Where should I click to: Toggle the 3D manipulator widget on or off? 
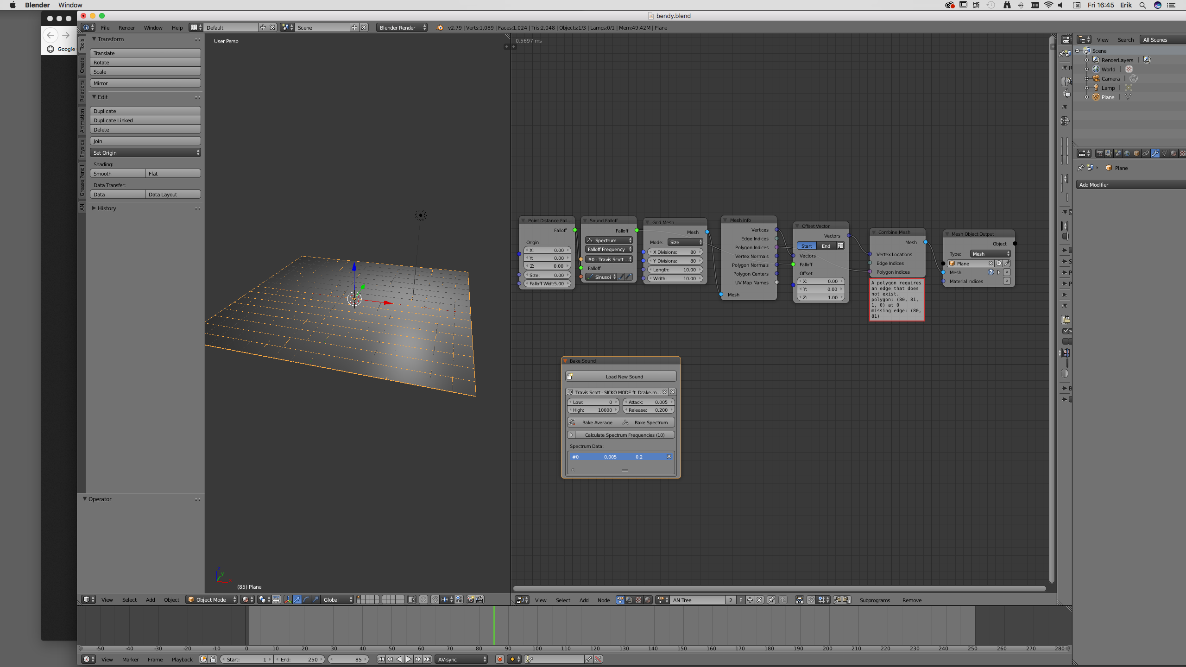[288, 600]
